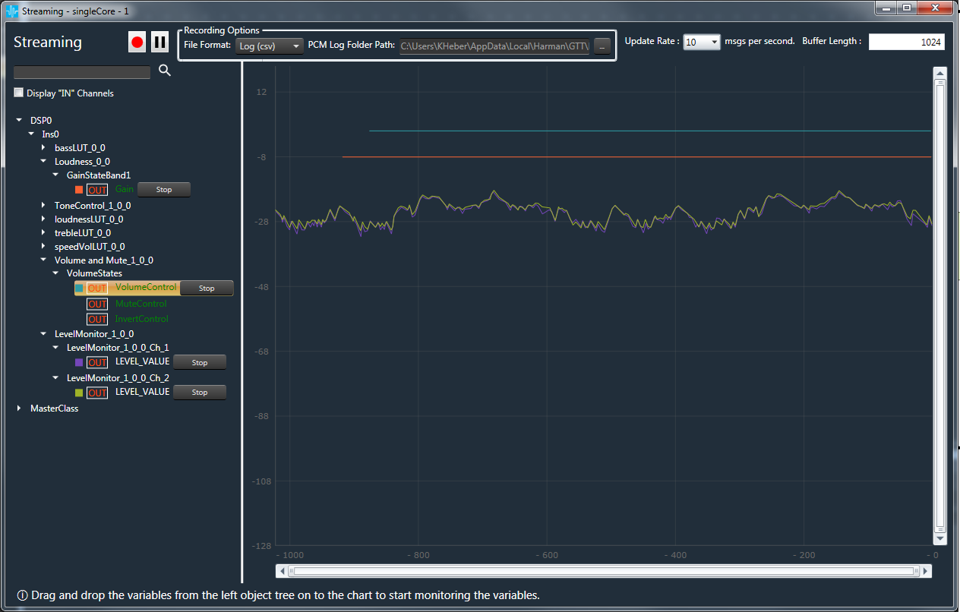The image size is (960, 612).
Task: Select the Gain variable label
Action: pyautogui.click(x=125, y=189)
